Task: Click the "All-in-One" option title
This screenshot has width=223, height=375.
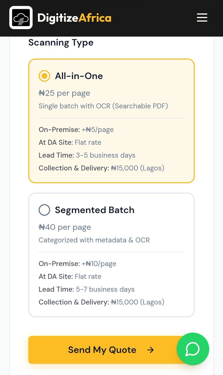Action: 79,76
